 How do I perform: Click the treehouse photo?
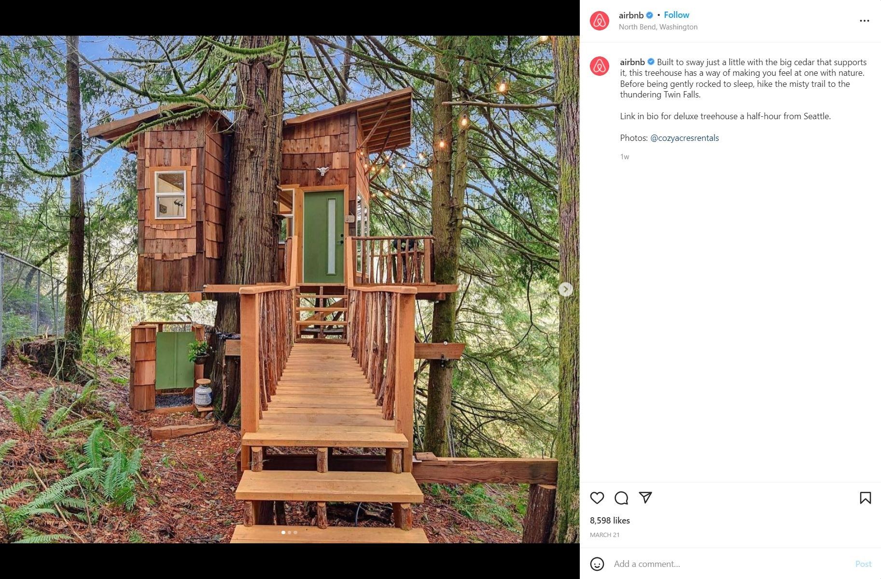290,289
